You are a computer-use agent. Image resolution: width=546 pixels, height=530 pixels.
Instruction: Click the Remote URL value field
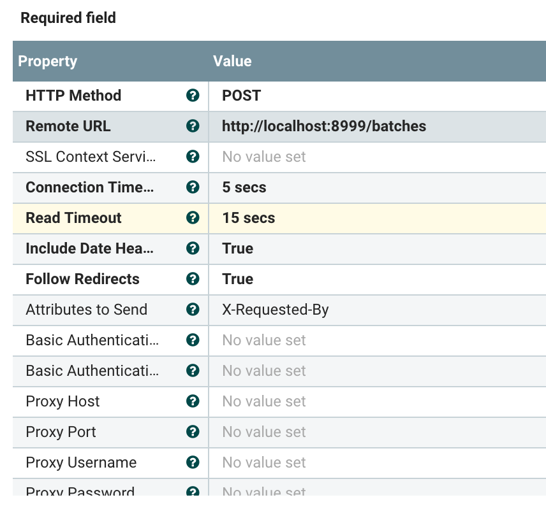coord(324,126)
